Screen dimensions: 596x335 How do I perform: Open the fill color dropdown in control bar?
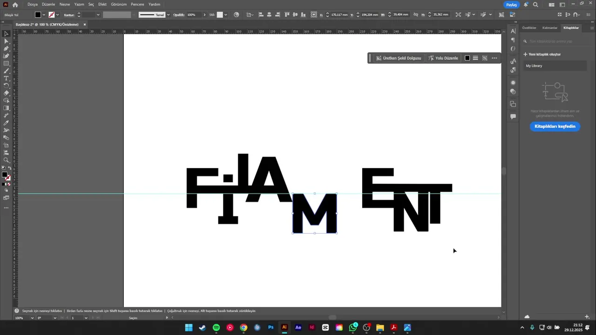coord(44,15)
